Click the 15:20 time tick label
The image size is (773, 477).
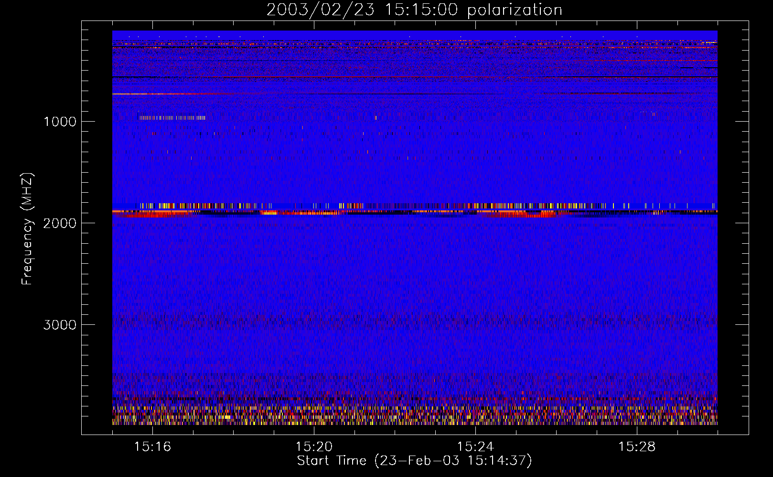point(314,447)
